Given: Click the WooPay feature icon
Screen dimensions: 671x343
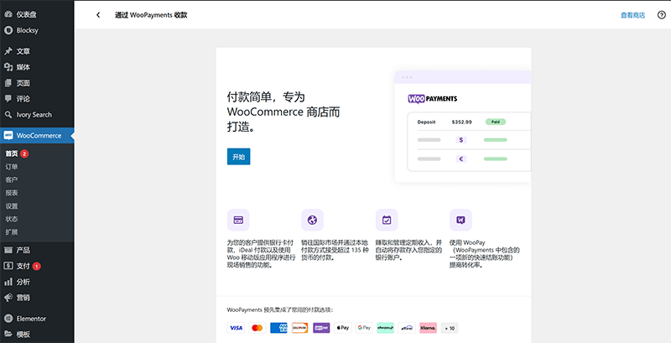Looking at the screenshot, I should (x=460, y=221).
